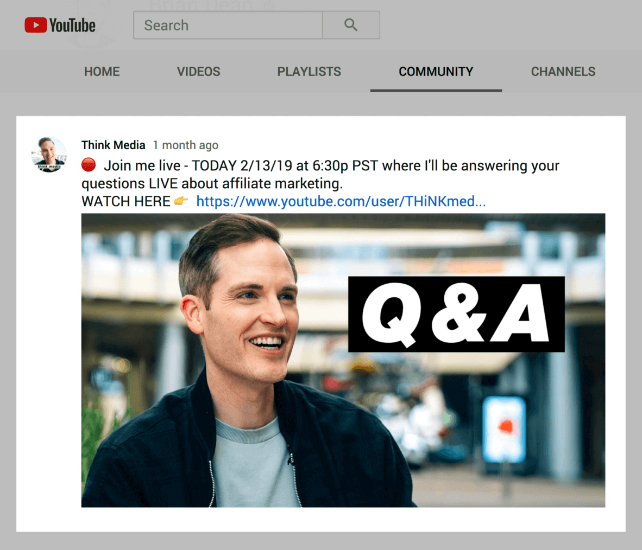
Task: Click the Think Media channel name
Action: point(113,145)
